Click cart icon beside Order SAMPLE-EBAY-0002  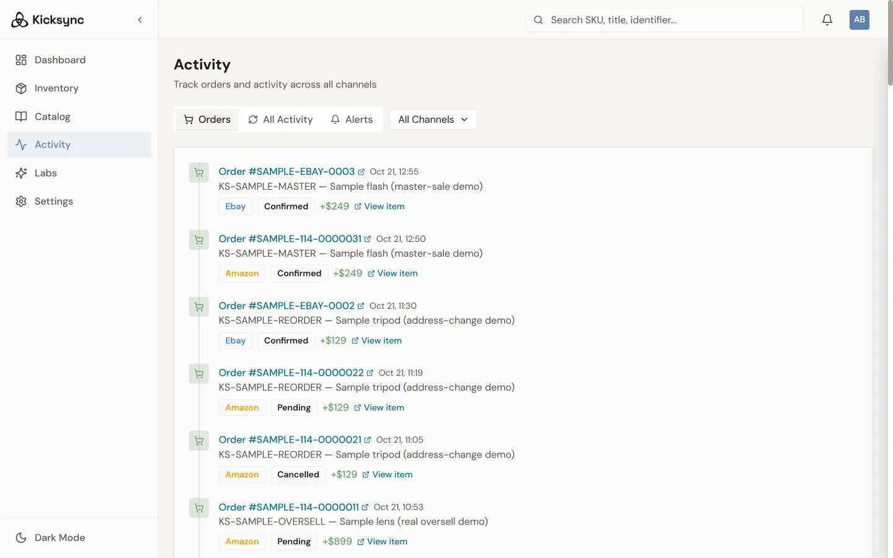point(199,306)
